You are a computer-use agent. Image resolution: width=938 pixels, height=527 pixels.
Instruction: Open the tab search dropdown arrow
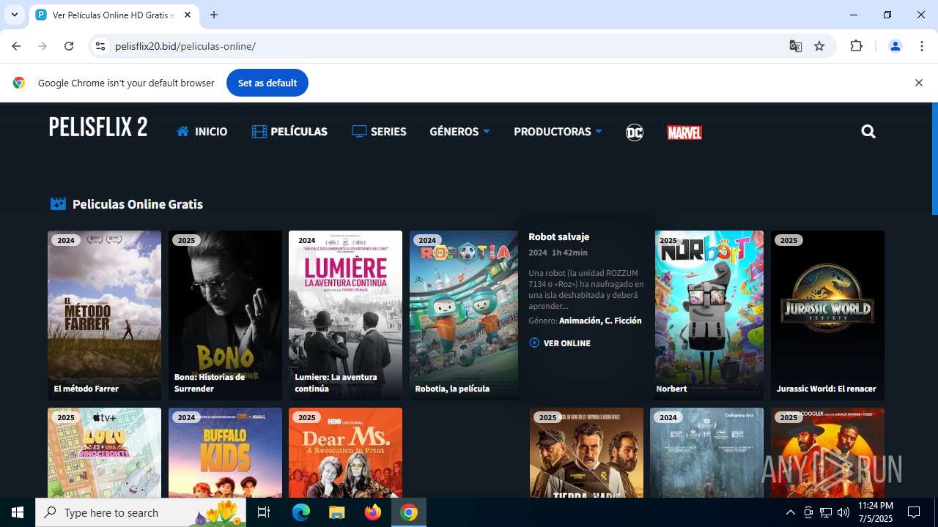coord(14,15)
